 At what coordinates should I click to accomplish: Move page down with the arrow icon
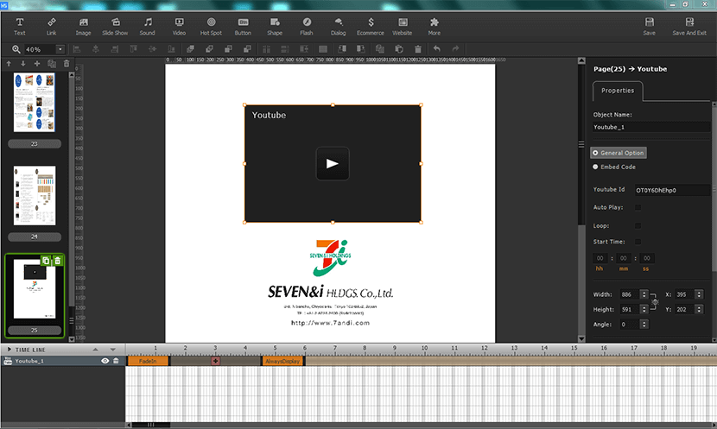click(x=22, y=64)
